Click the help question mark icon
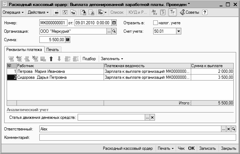Screen dimensions: 240x154 tap(205, 12)
